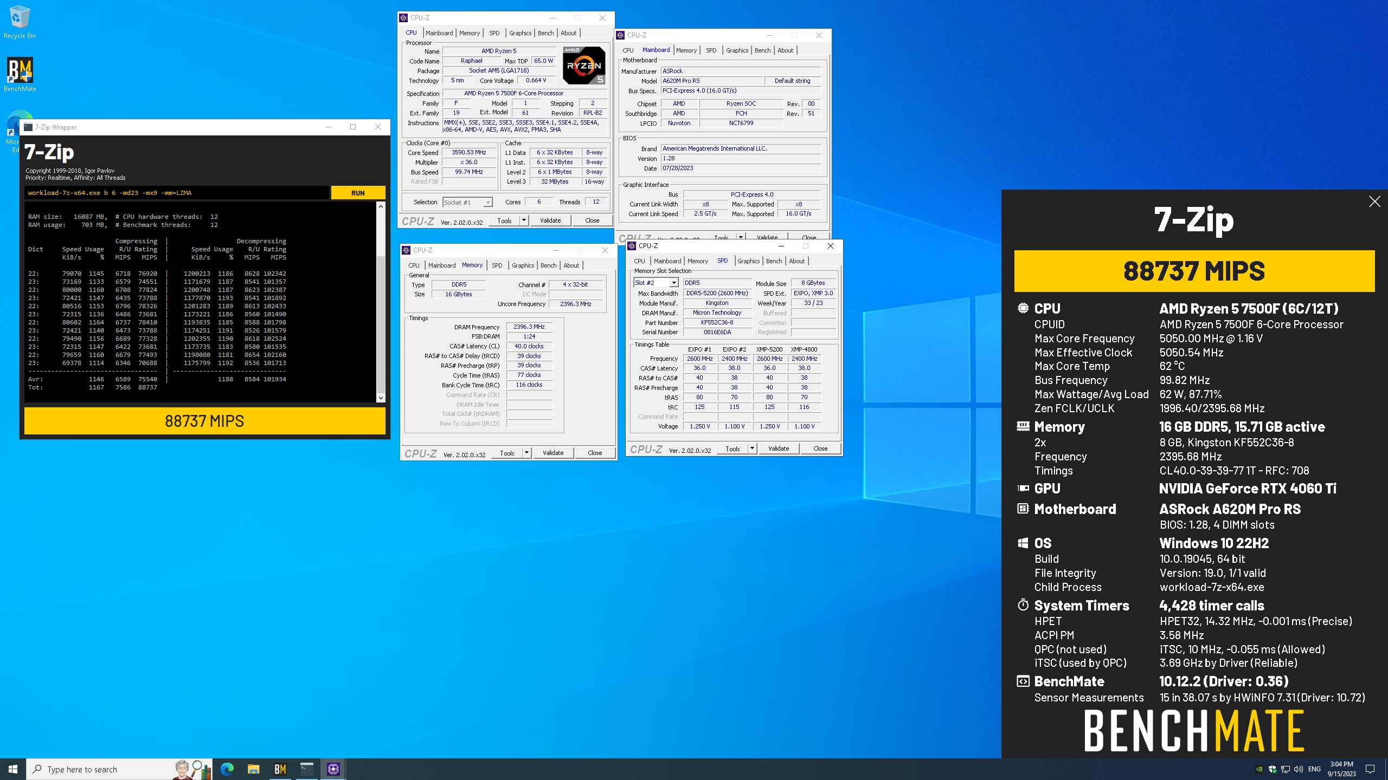Click Tools button in CPU-Z Memory window
Image resolution: width=1388 pixels, height=780 pixels.
[x=507, y=453]
